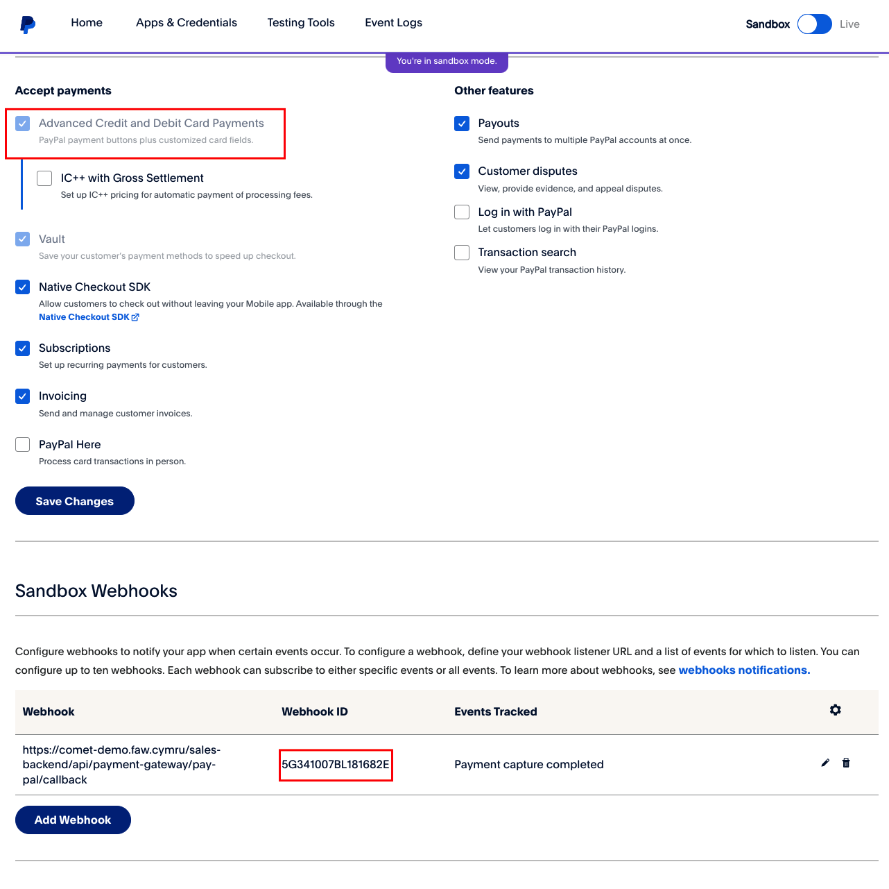Image resolution: width=889 pixels, height=889 pixels.
Task: Enable Log in with PayPal checkbox
Action: [462, 212]
